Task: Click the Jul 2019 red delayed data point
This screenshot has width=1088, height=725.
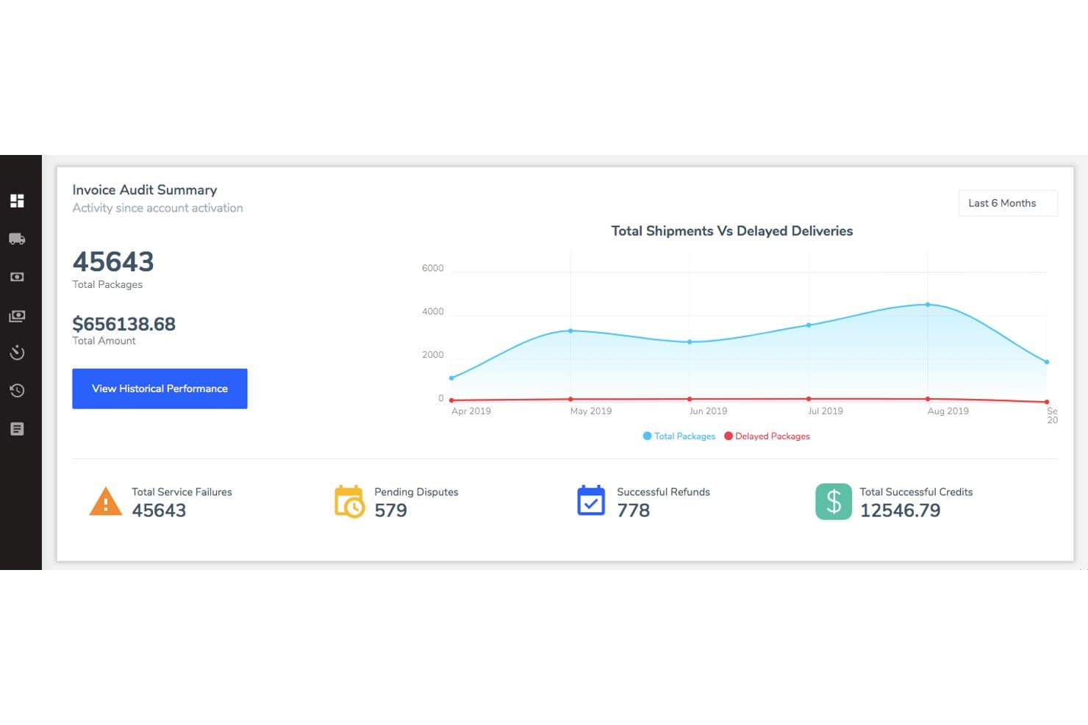Action: (809, 399)
